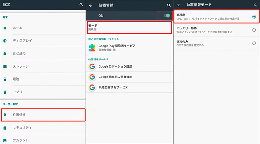Tap the Google Play 開発者サービス puzzle icon
This screenshot has width=260, height=144.
[x=92, y=48]
